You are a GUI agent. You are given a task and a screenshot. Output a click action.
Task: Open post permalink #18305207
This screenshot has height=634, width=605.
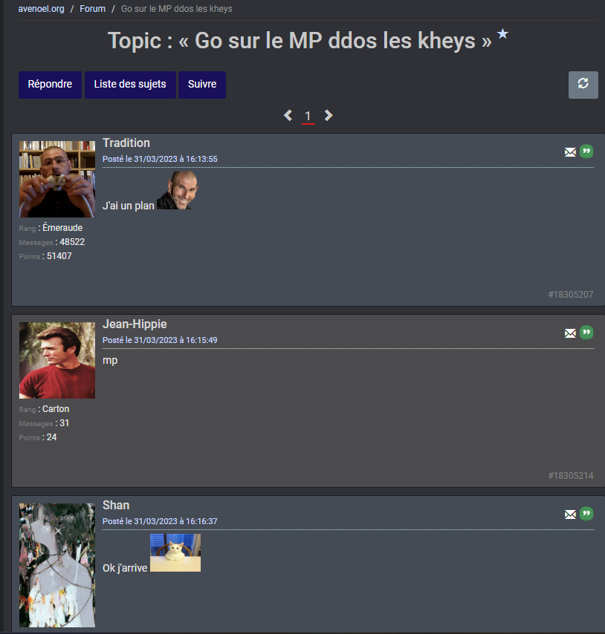click(x=571, y=294)
